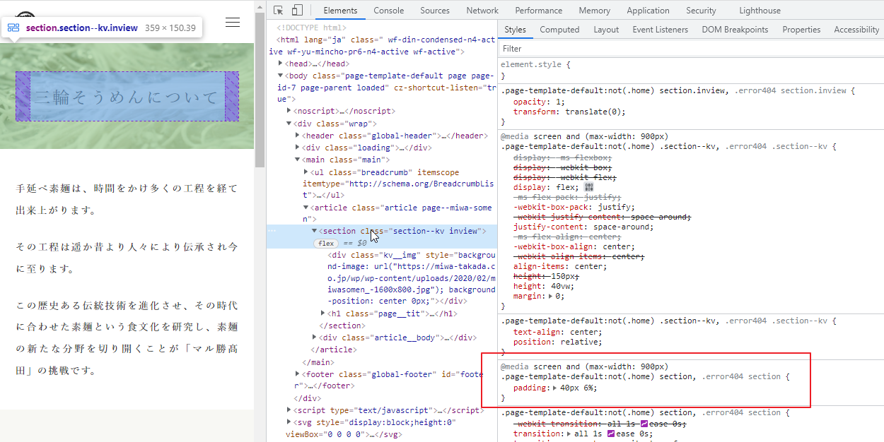Focus the Filter styles input
Image resolution: width=884 pixels, height=442 pixels.
coord(690,49)
